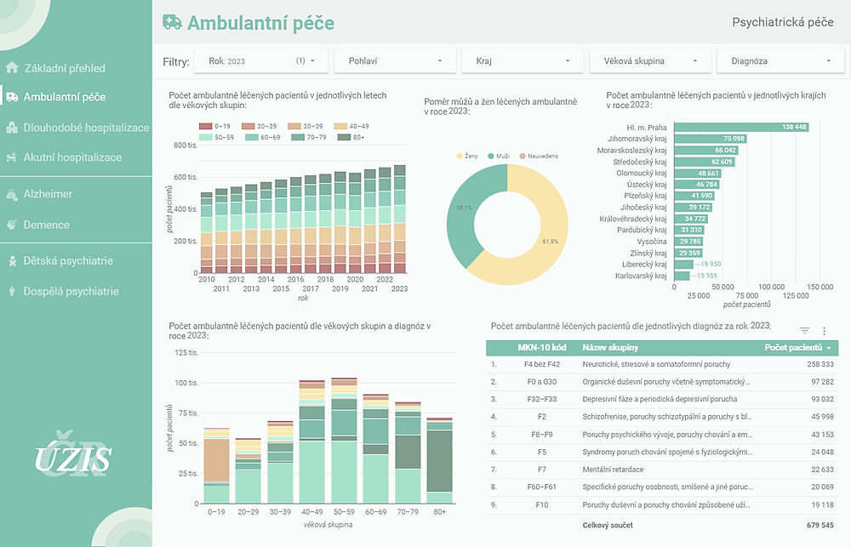Open the Diagnóza filter dropdown
The height and width of the screenshot is (547, 851).
coord(780,60)
